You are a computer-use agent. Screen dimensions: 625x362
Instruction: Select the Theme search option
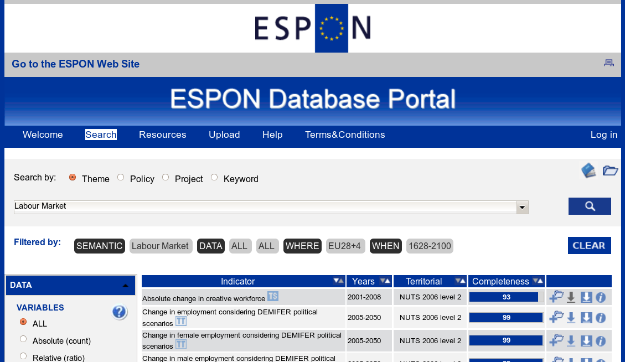(73, 178)
